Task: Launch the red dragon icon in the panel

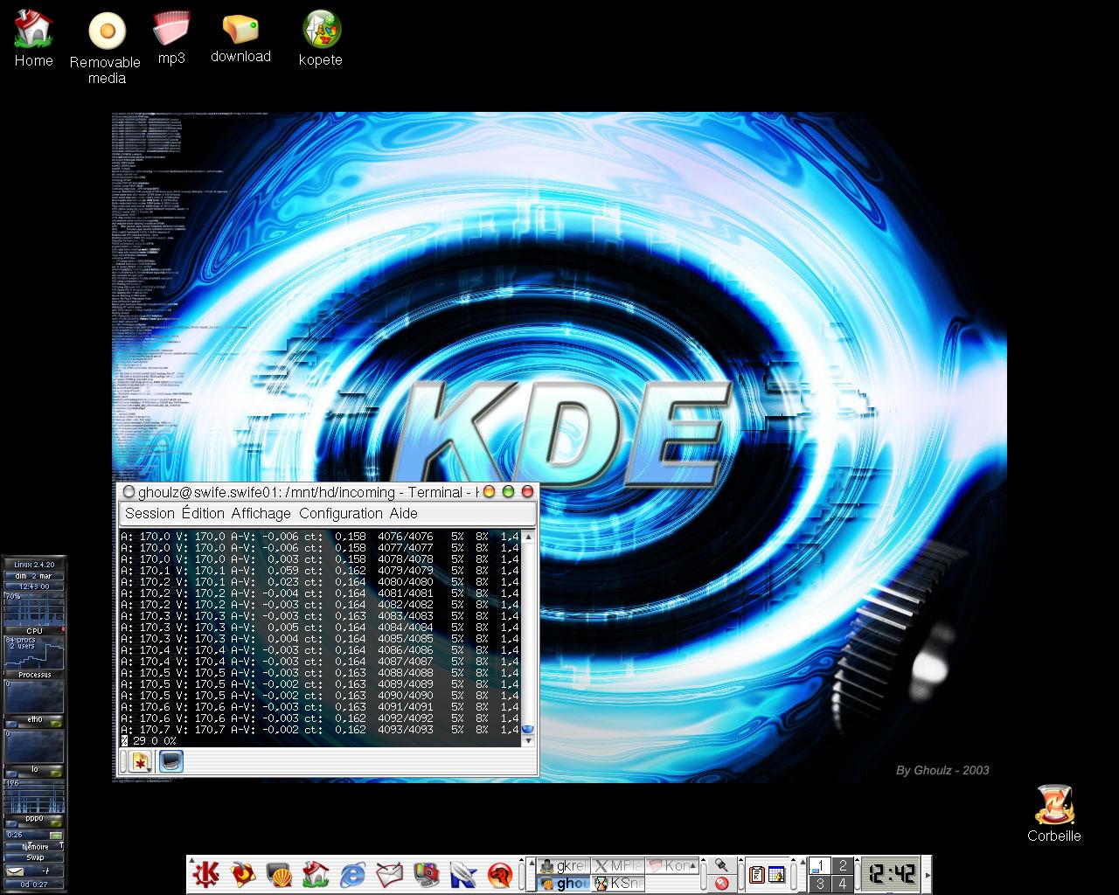Action: pyautogui.click(x=499, y=874)
